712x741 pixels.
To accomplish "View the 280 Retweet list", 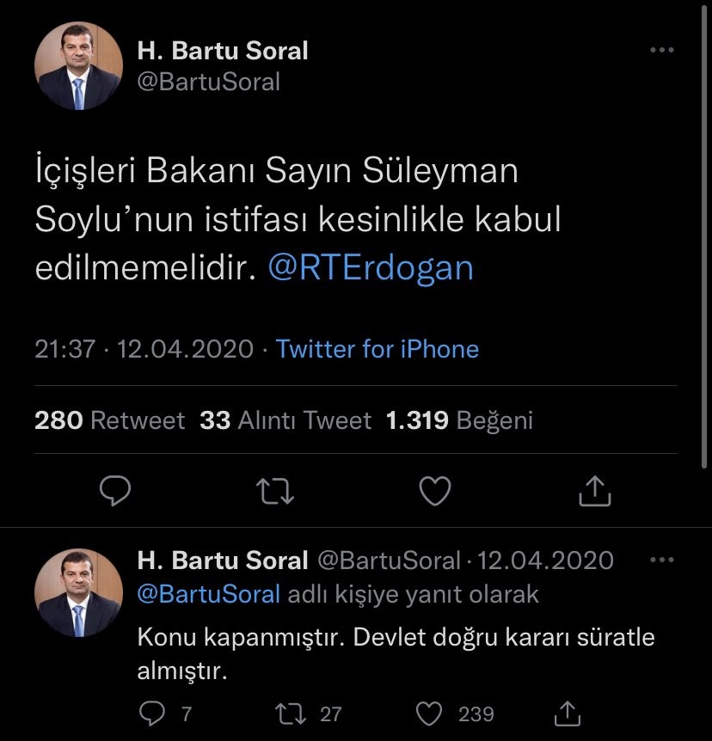I will (109, 420).
